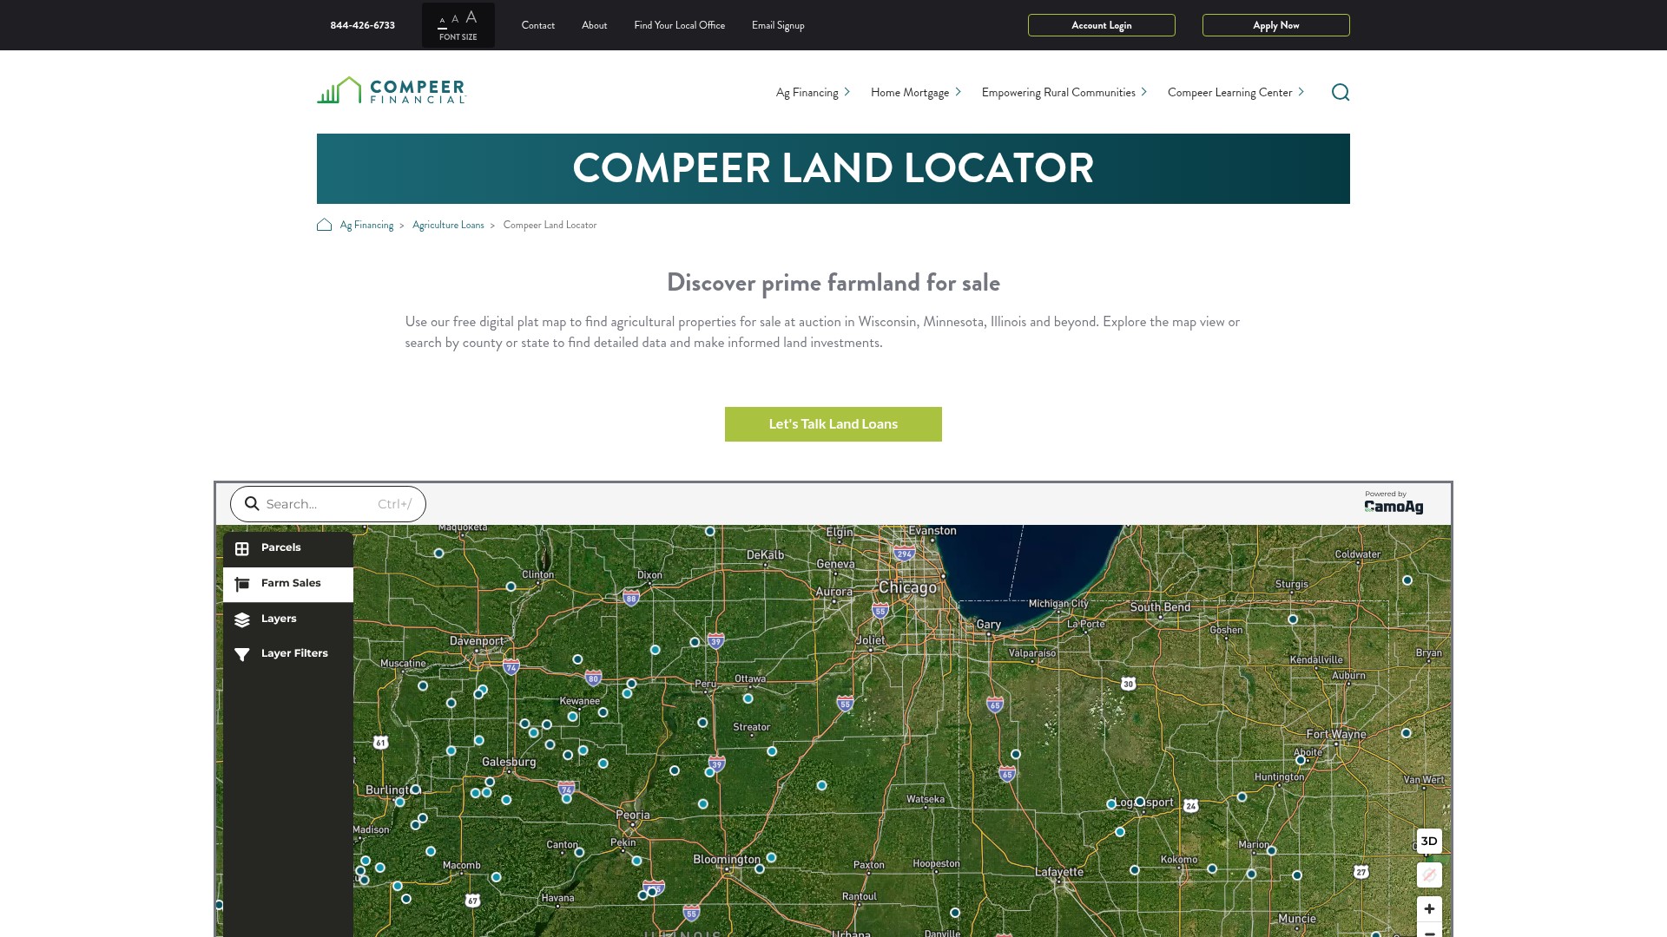The image size is (1667, 937).
Task: Select the largest font size A
Action: [x=471, y=17]
